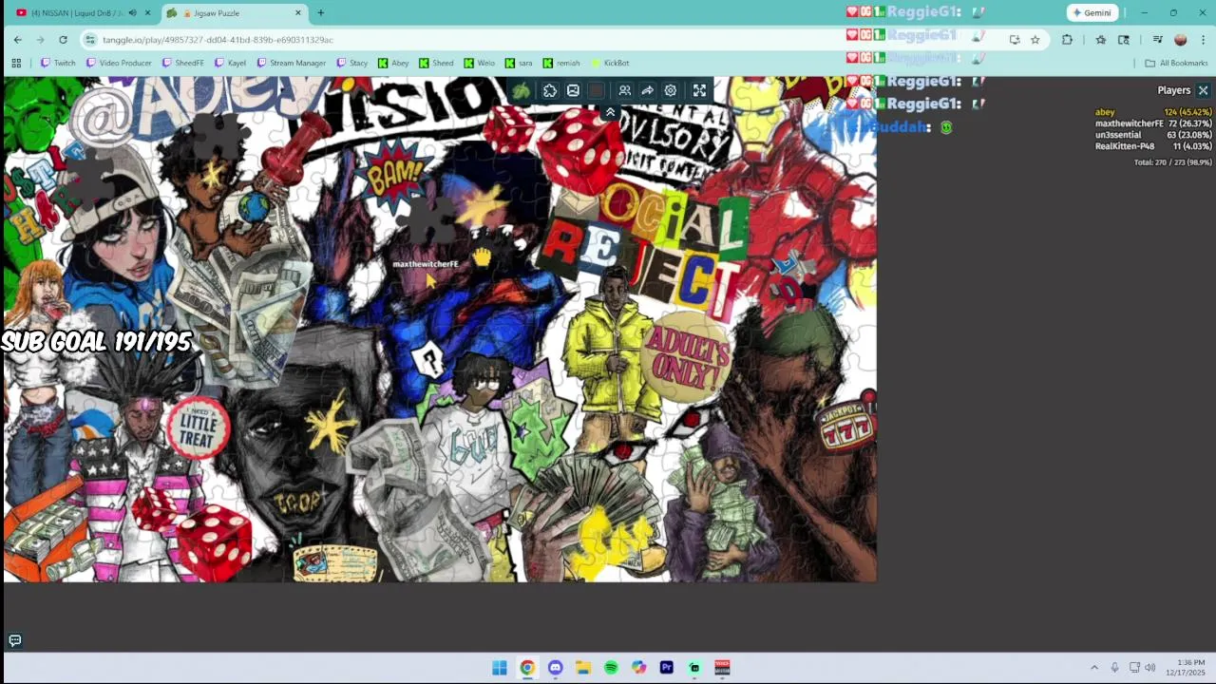Open the Chrome extensions puzzle icon
Viewport: 1216px width, 684px height.
pyautogui.click(x=1067, y=40)
